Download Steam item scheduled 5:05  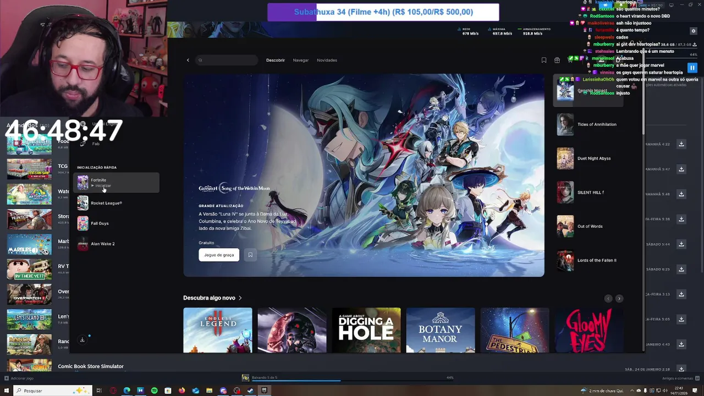pos(681,319)
